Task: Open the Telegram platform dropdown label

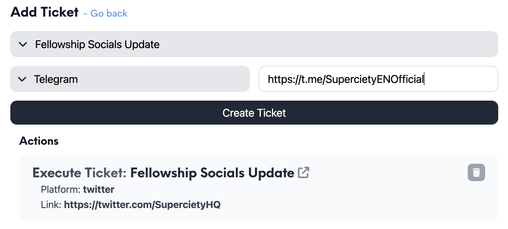Action: [56, 79]
